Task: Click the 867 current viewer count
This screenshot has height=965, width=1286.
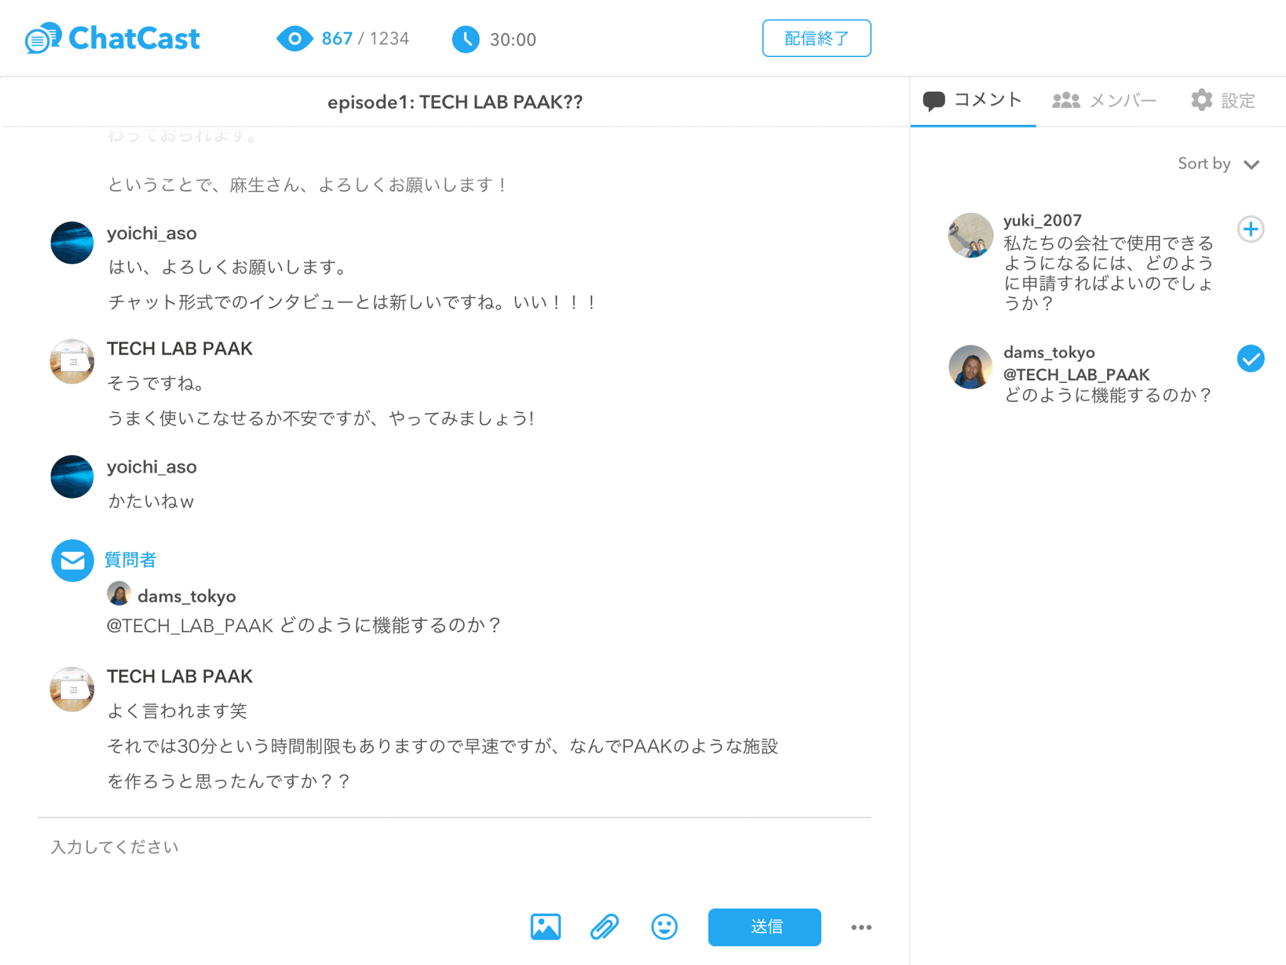Action: tap(337, 39)
